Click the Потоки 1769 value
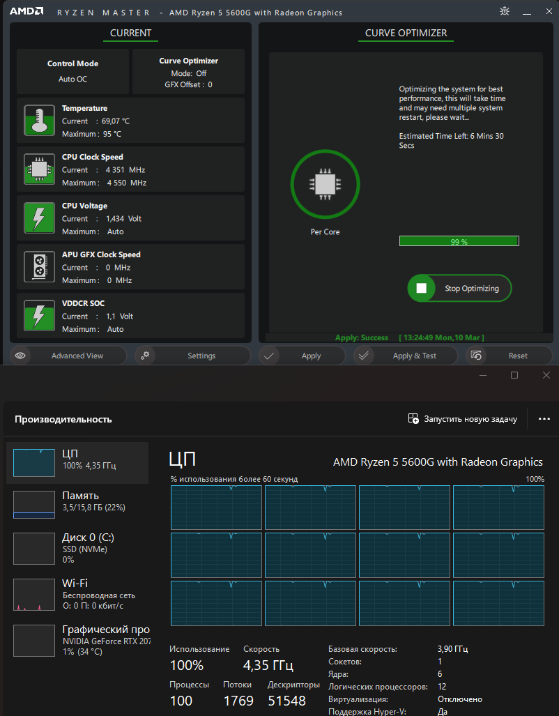 coord(238,701)
